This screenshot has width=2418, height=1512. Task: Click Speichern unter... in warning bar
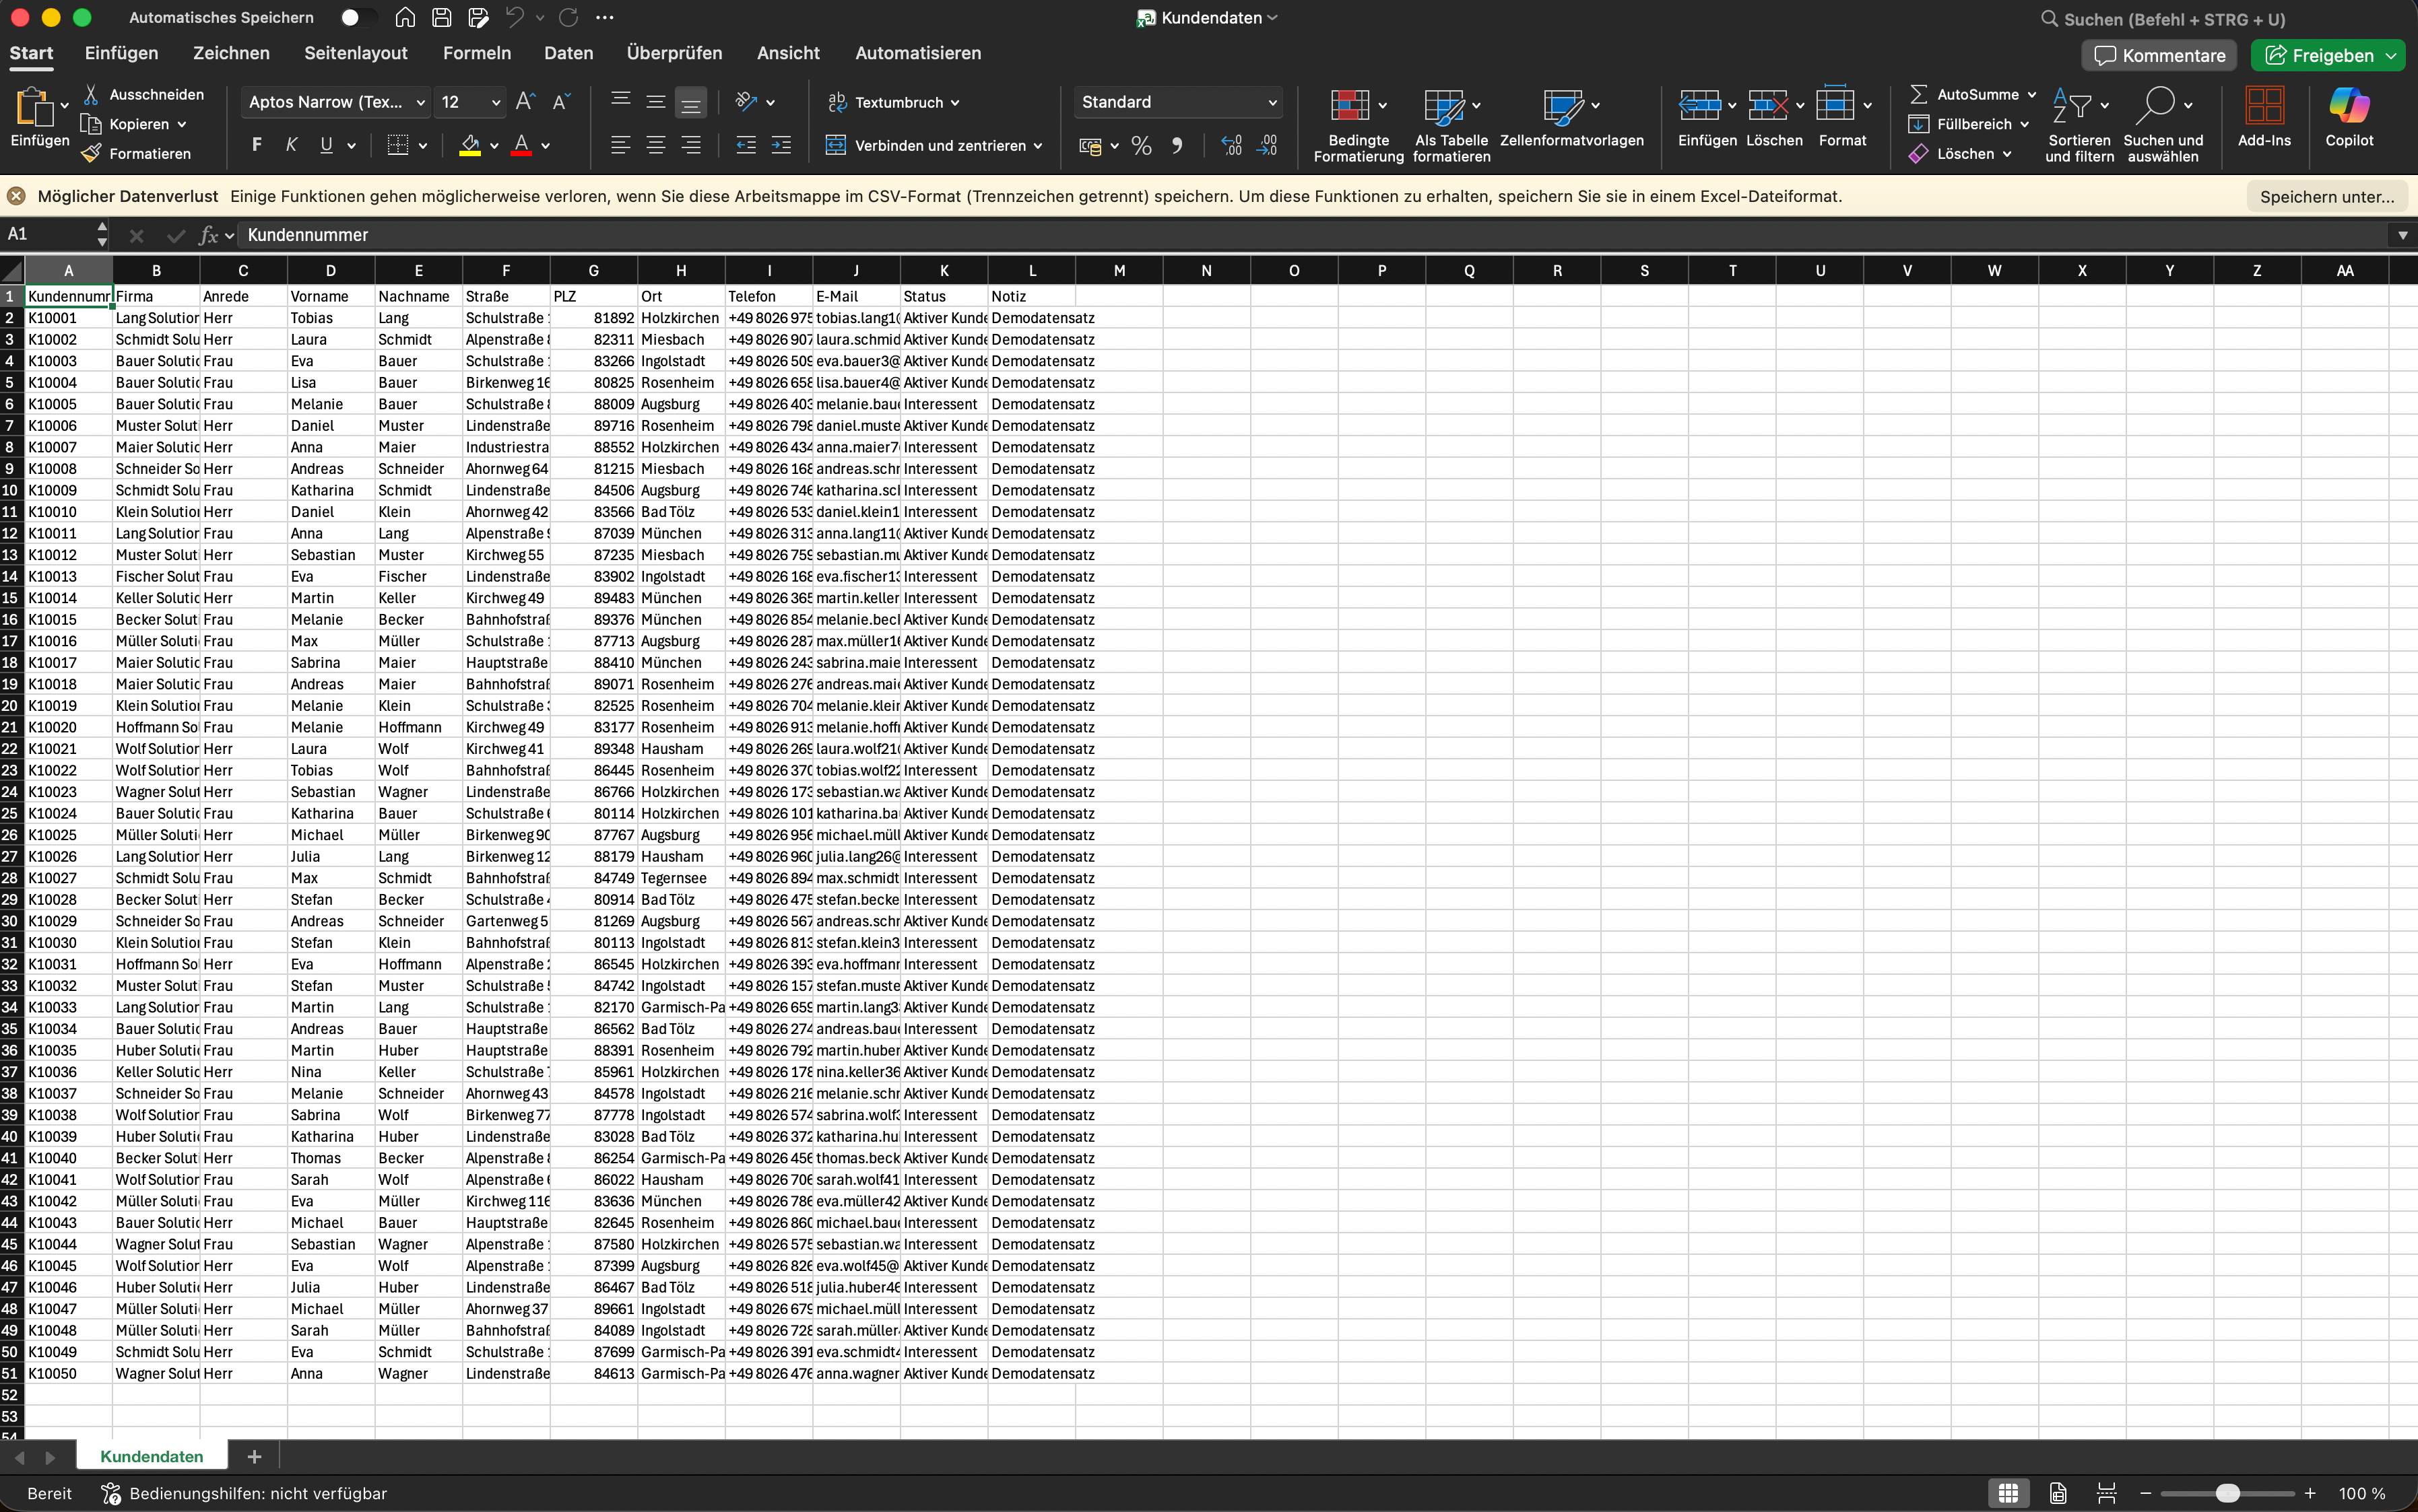(2326, 196)
